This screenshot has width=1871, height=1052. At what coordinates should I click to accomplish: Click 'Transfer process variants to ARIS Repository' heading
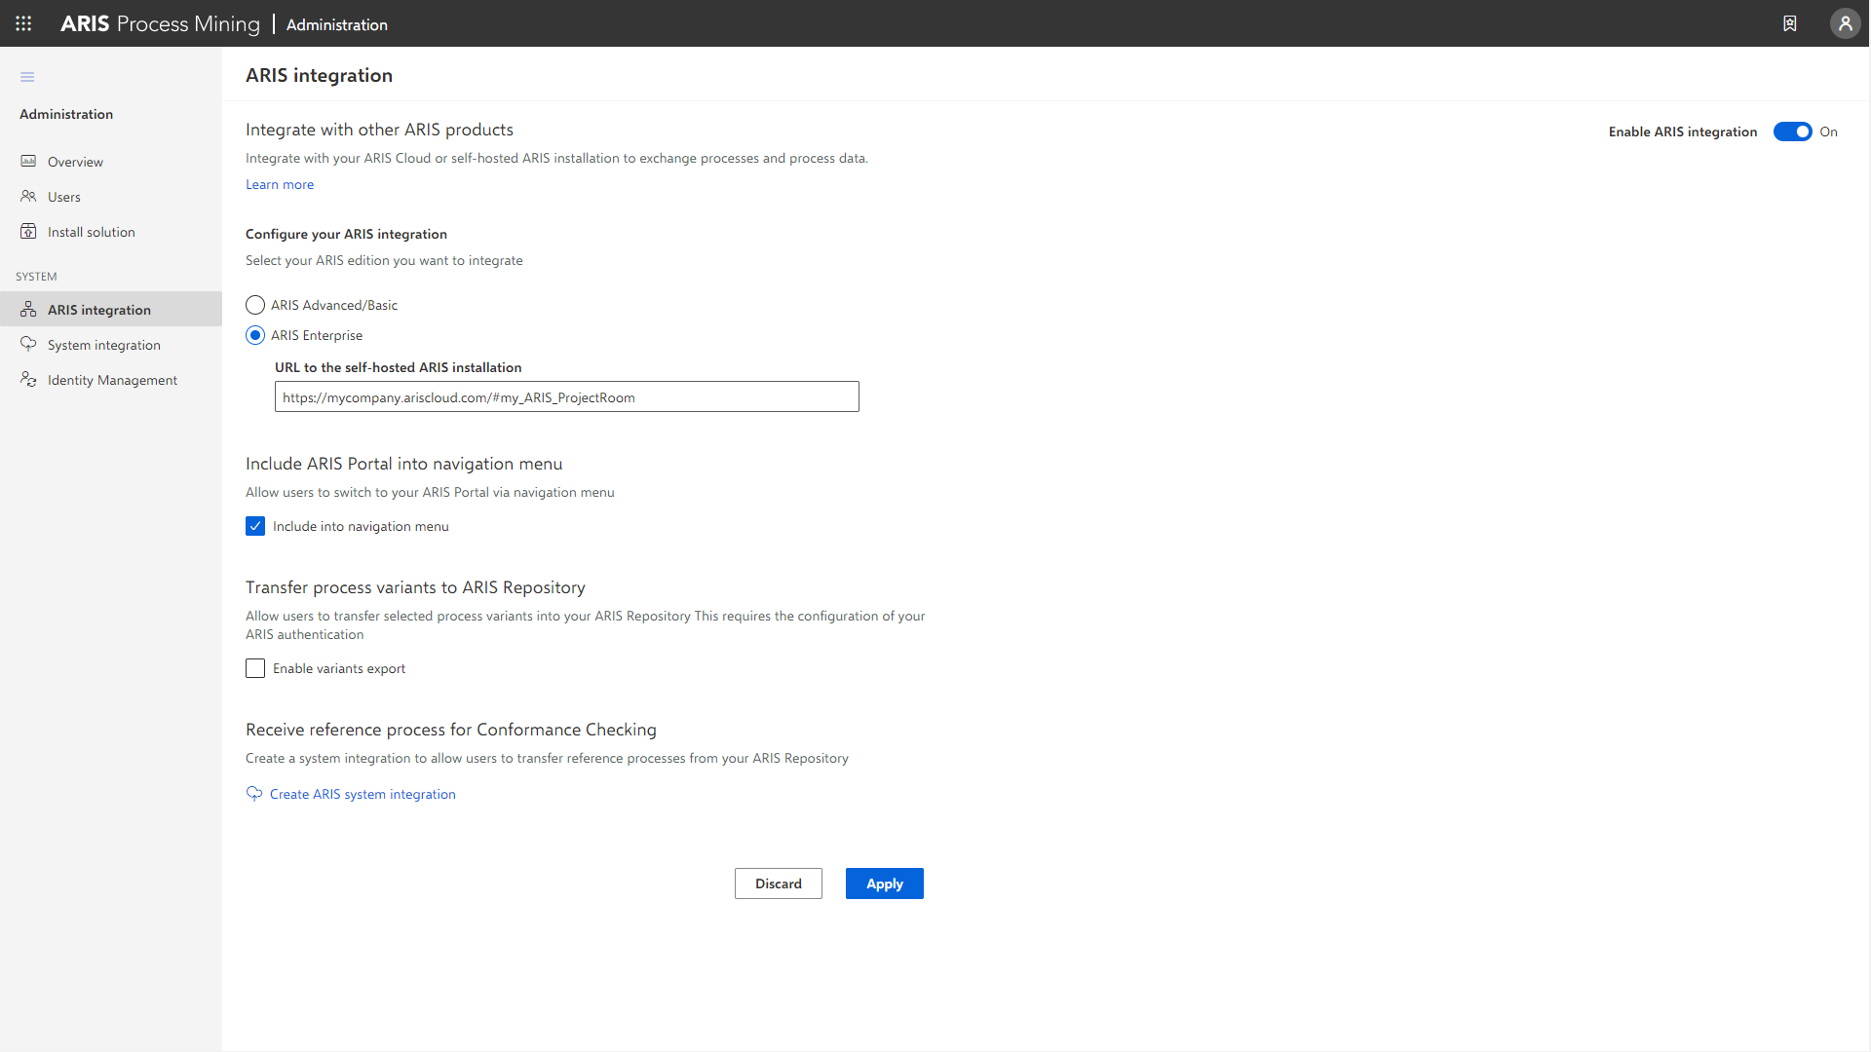(415, 587)
